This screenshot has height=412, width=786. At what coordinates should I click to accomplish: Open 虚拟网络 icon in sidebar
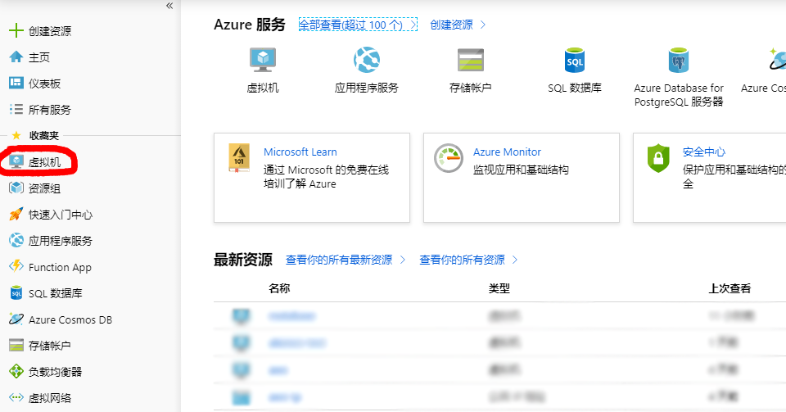click(x=16, y=397)
